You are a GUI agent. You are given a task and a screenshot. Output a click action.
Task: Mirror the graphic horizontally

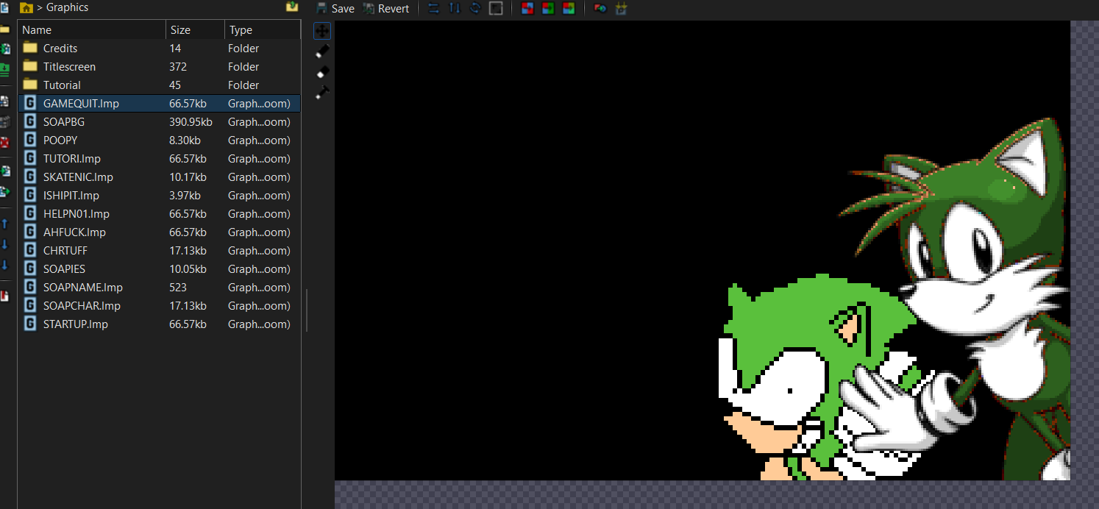pyautogui.click(x=433, y=8)
